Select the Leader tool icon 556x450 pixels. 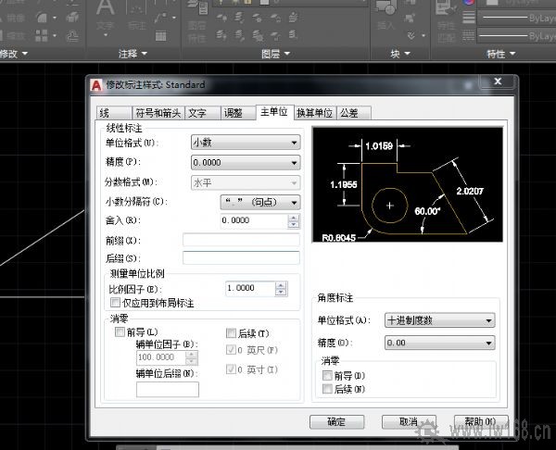160,17
